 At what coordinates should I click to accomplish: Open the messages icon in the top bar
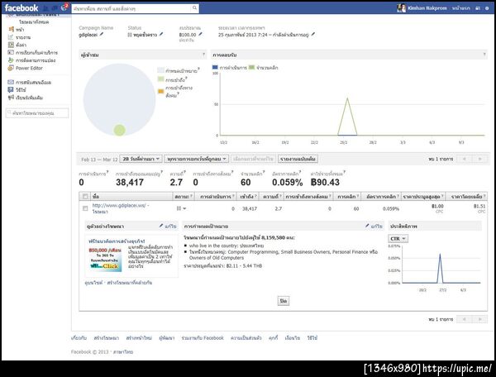55,8
